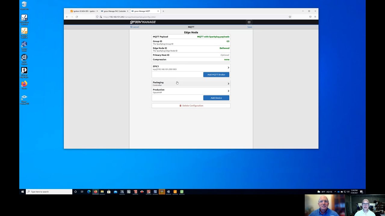Edit the Edge Node ID field
The image size is (385, 216).
pos(191,49)
